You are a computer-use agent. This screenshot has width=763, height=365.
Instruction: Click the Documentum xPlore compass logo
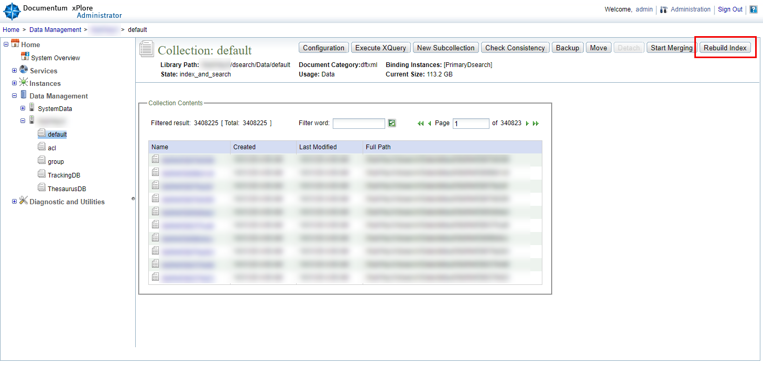[x=12, y=12]
